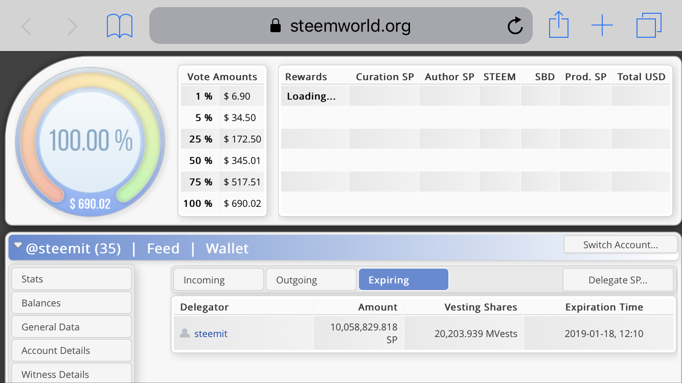
Task: Open the Account Details section
Action: point(72,350)
